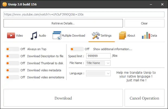
Task: Turn on Download Description to file
Action: tap(13, 56)
